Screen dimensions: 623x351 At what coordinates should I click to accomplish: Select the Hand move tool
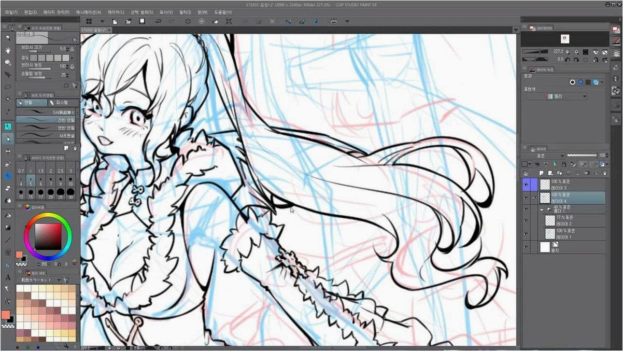(8, 50)
